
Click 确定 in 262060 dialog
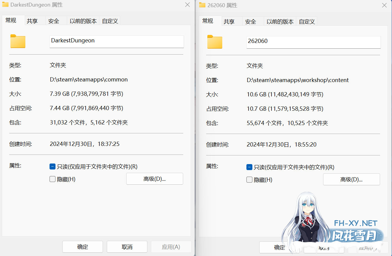point(279,247)
